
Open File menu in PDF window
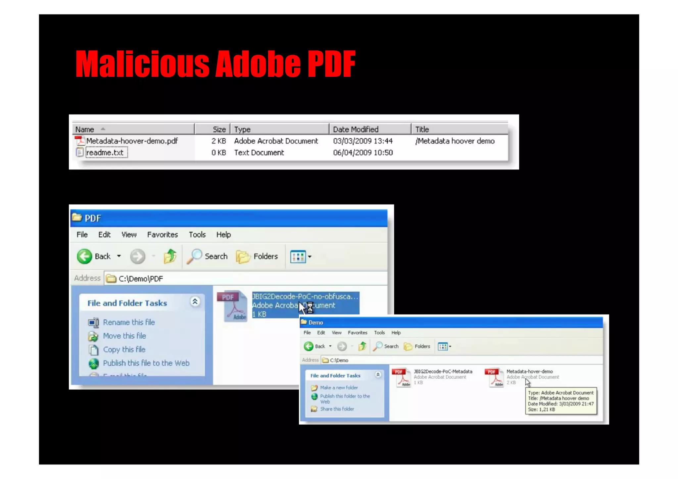[x=82, y=235]
